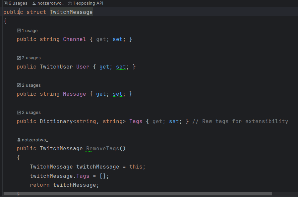The height and width of the screenshot is (197, 298).
Task: Click 'Dictionary' in the Tags declaration
Action: point(56,122)
